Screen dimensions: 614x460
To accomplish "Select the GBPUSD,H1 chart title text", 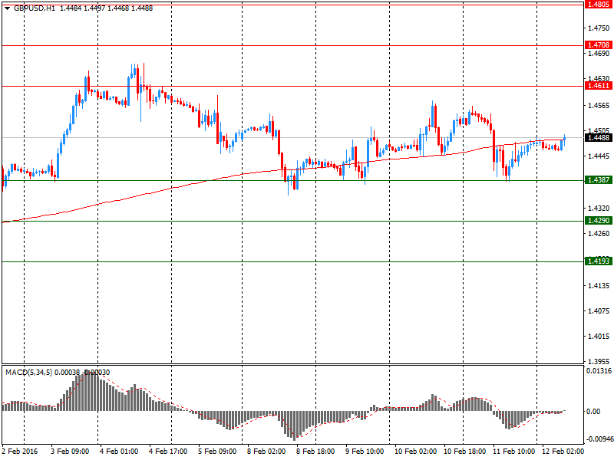I will [x=35, y=8].
